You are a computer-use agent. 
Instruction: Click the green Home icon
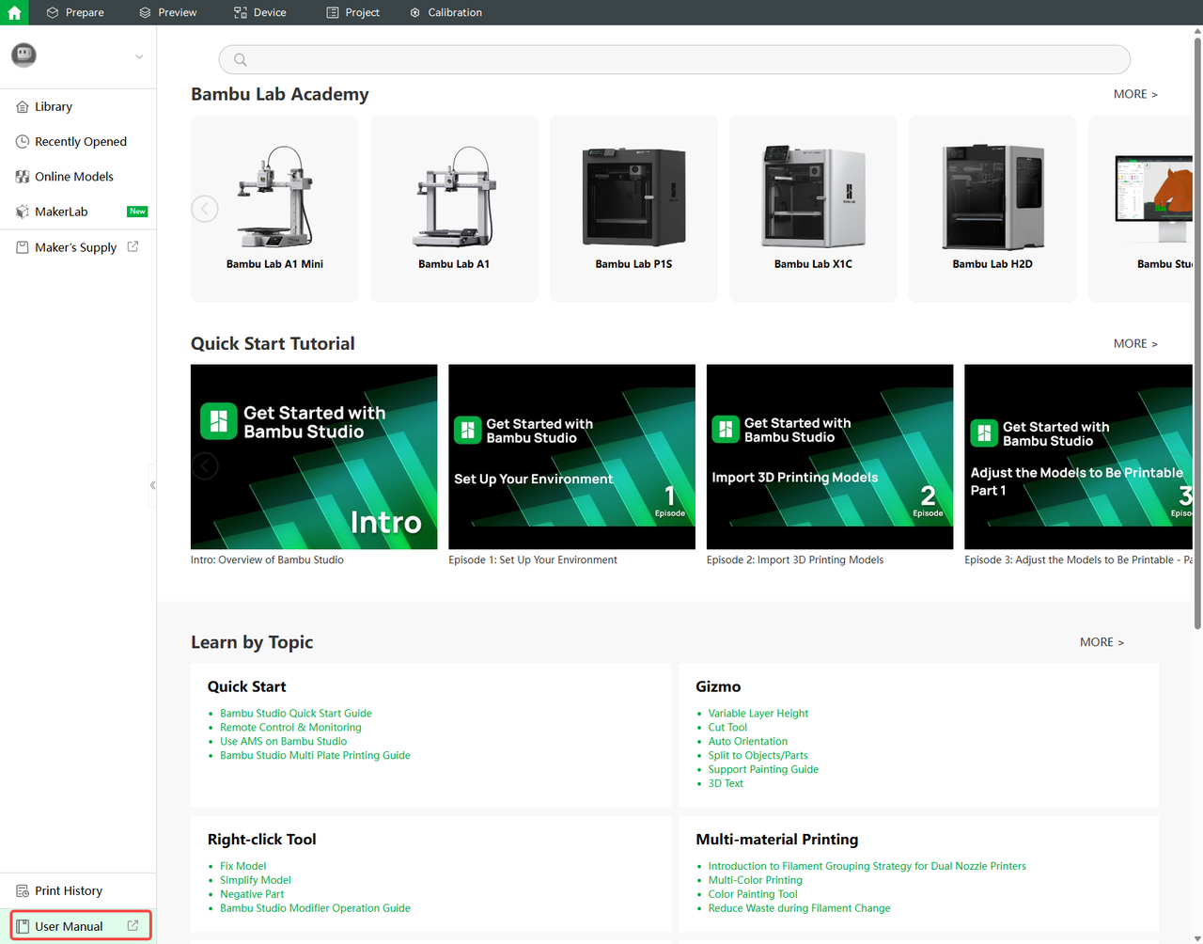14,12
